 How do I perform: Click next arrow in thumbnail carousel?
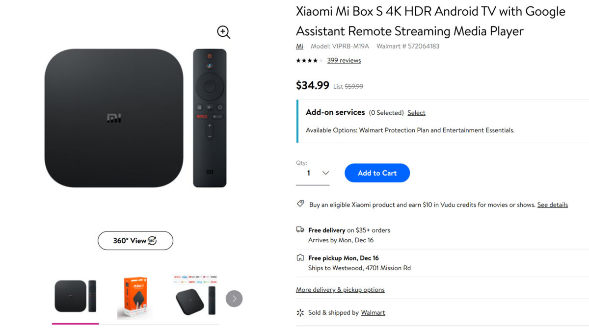click(x=234, y=298)
